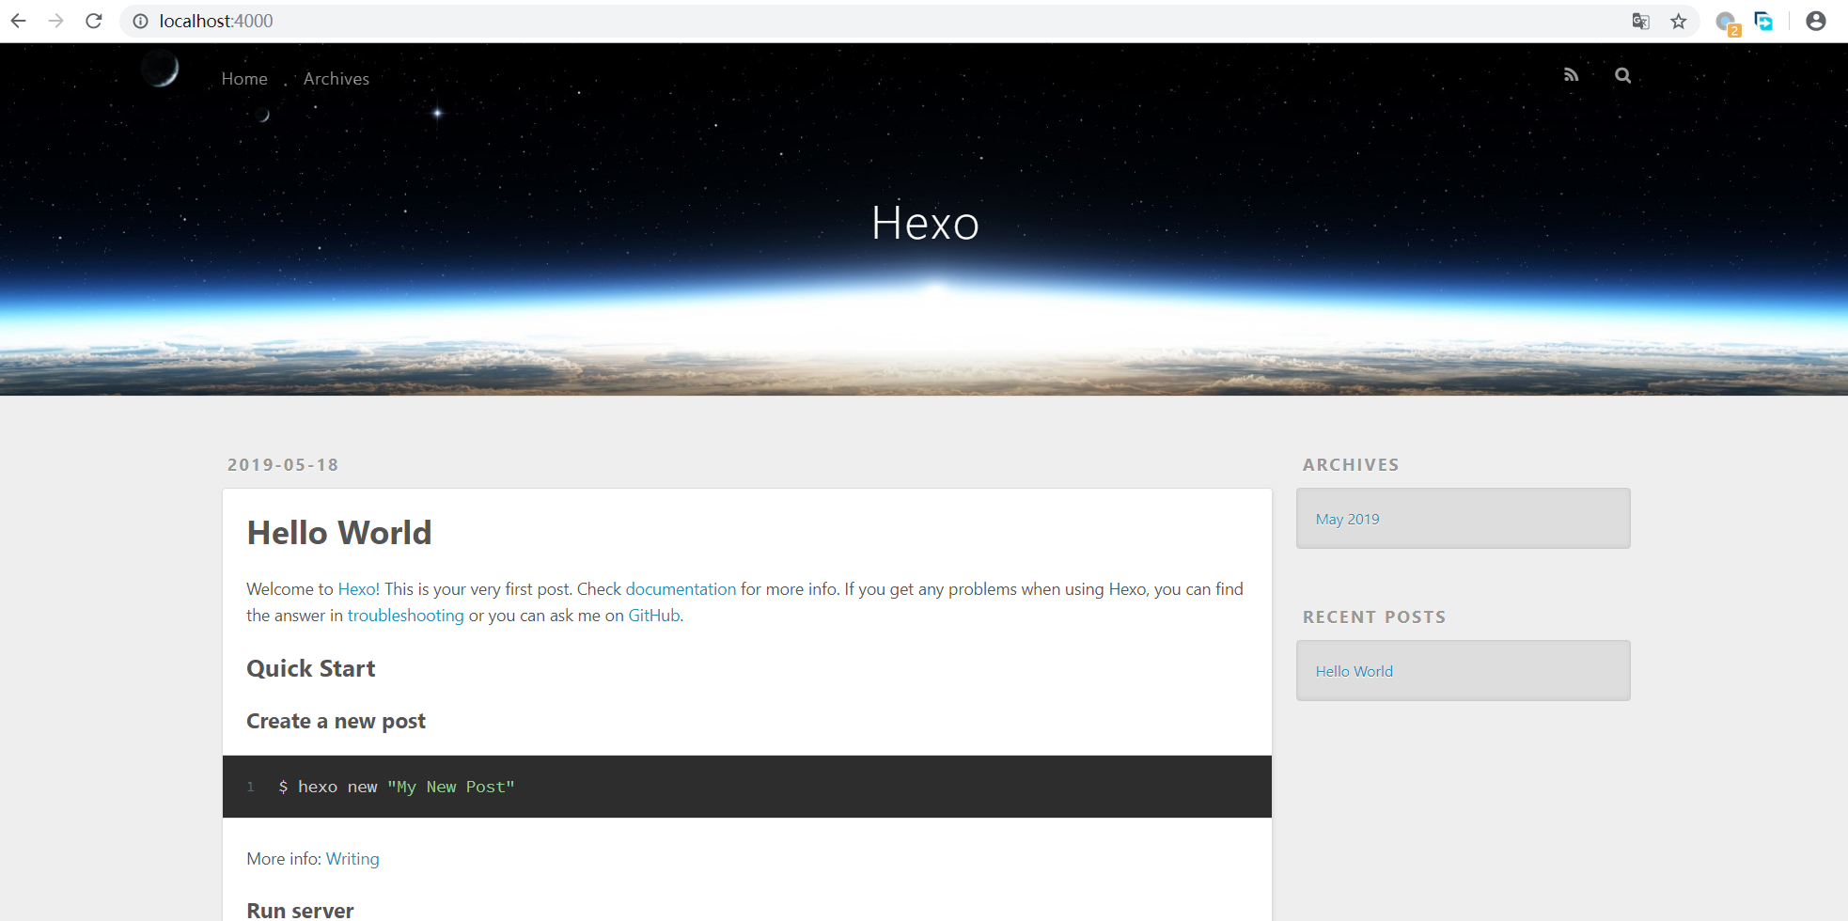The height and width of the screenshot is (921, 1848).
Task: Open the browser profile account icon
Action: 1816,21
